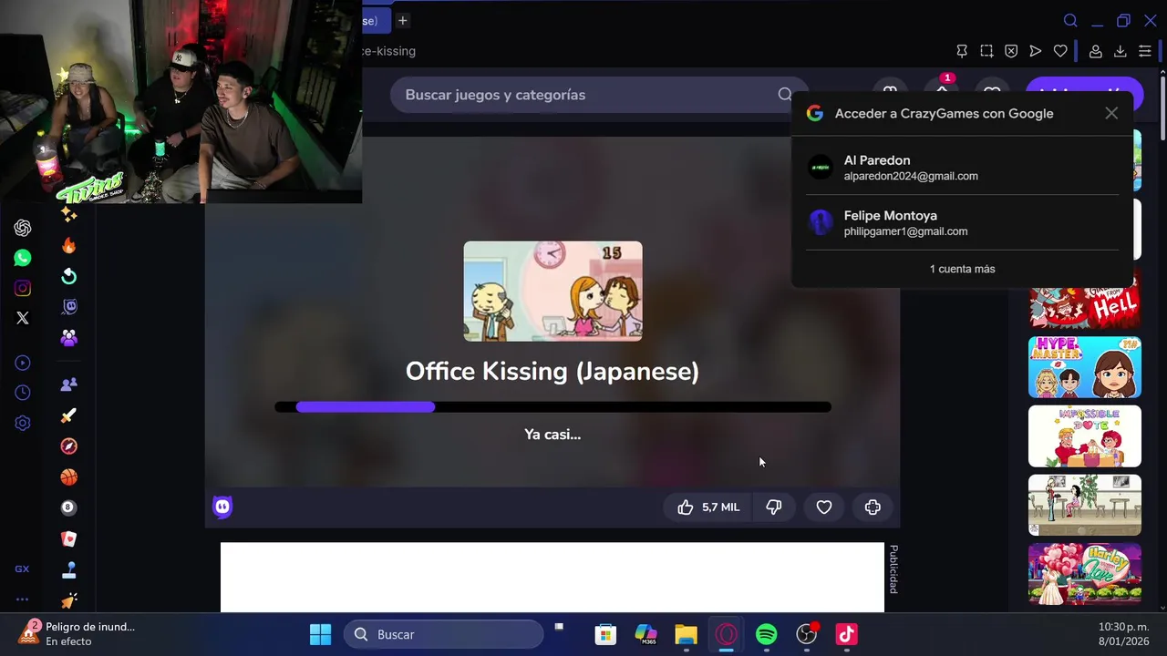
Task: Take snapshot with Opera capture icon
Action: 986,51
